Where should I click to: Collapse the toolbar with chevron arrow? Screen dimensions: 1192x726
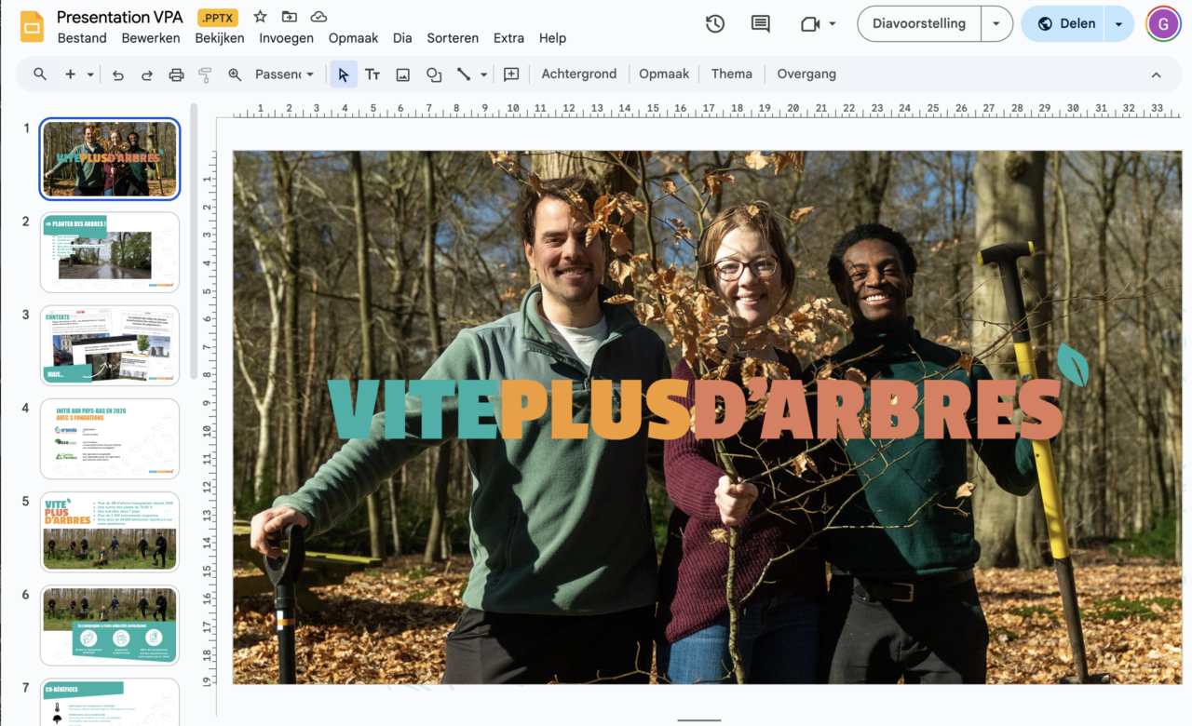click(1157, 74)
